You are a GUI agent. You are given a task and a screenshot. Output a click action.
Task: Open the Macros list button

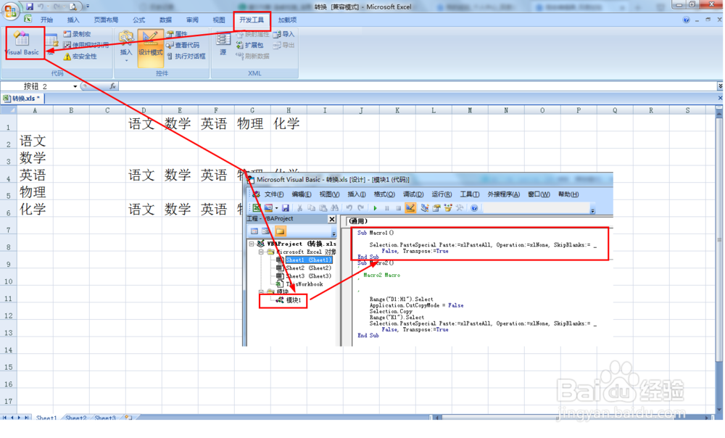click(51, 43)
